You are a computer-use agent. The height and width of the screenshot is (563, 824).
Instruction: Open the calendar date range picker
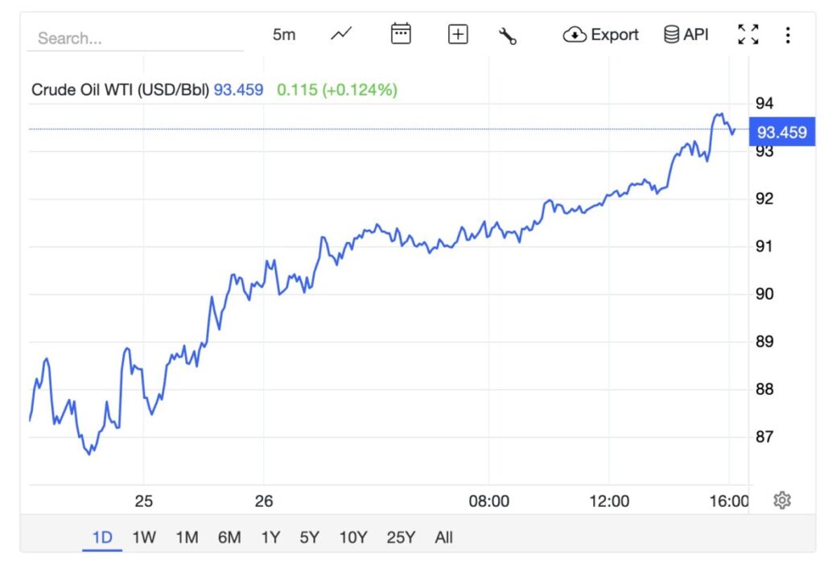[x=401, y=35]
